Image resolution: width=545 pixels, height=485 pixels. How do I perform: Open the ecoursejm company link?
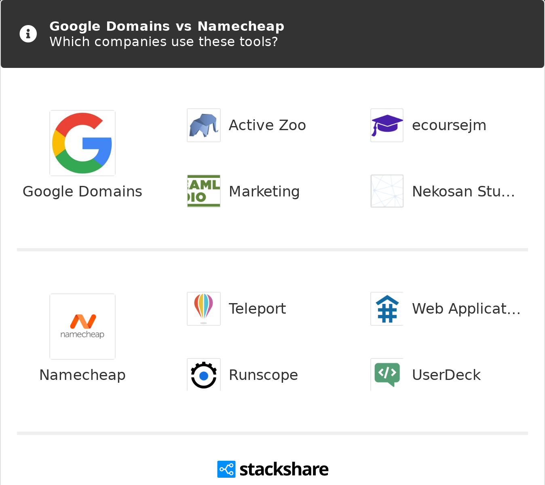point(449,125)
